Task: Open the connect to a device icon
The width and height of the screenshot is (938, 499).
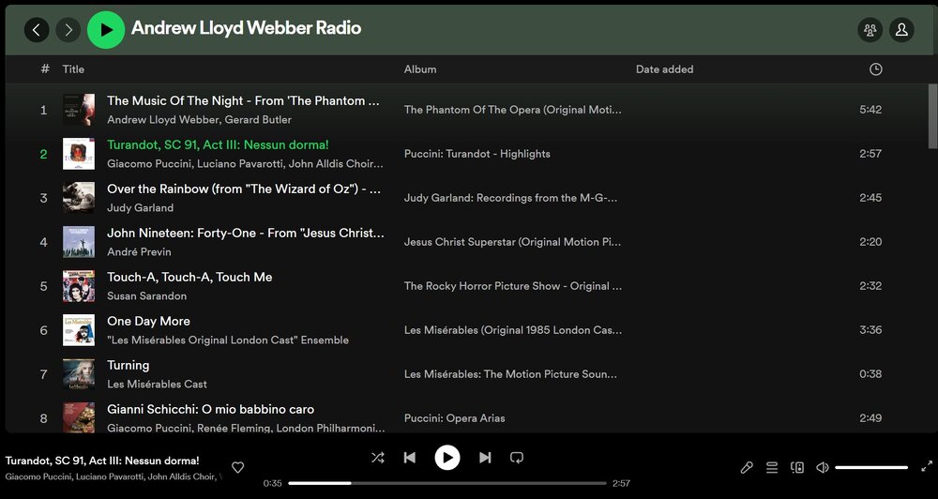Action: [x=796, y=467]
